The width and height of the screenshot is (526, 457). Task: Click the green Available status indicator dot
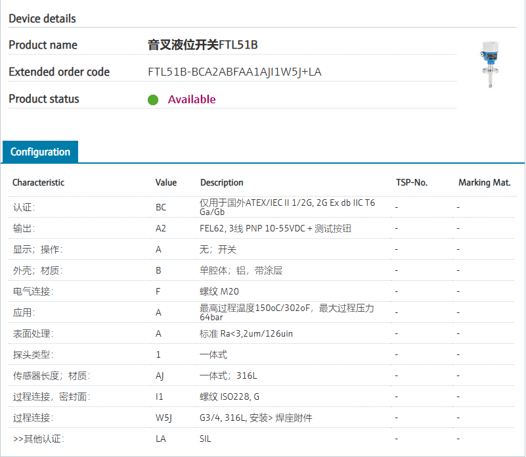coord(153,100)
